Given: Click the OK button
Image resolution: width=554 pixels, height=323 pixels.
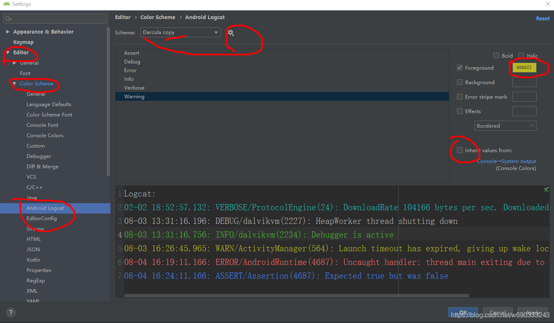Looking at the screenshot, I should click(463, 313).
